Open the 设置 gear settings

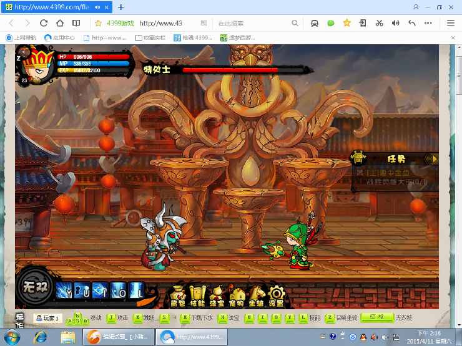pos(276,296)
